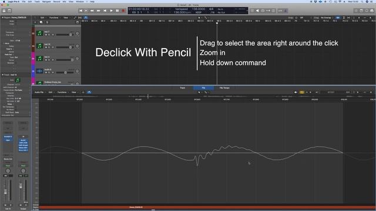Click the metronome click icon

pos(286,11)
